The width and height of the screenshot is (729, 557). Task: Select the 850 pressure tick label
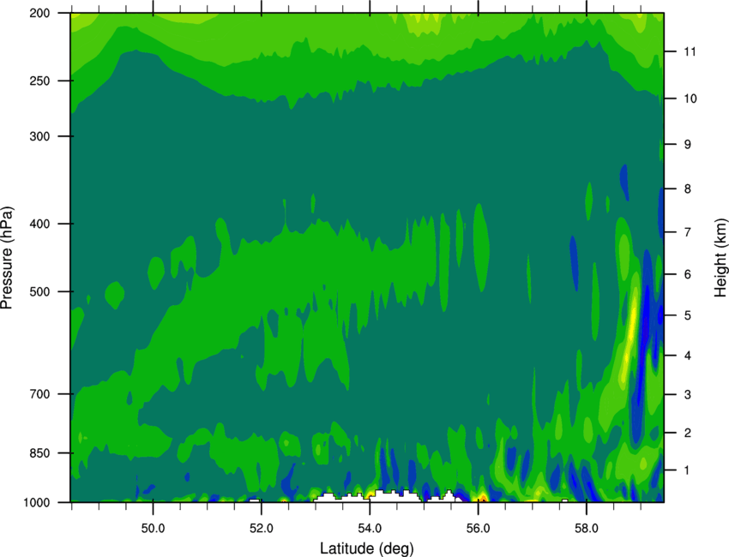39,453
